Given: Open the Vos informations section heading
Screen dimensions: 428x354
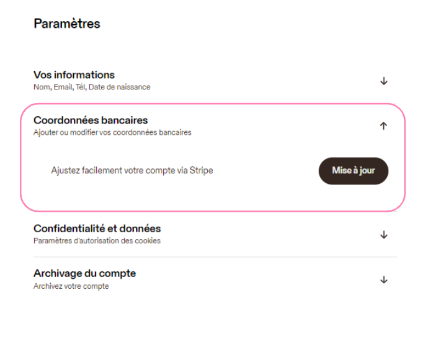Looking at the screenshot, I should pos(74,75).
